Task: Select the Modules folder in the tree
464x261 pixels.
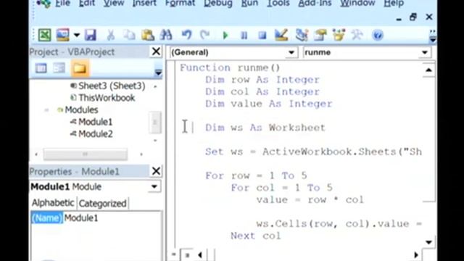Action: point(81,110)
